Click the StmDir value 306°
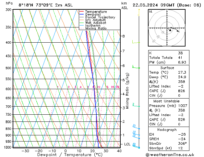 182,143
